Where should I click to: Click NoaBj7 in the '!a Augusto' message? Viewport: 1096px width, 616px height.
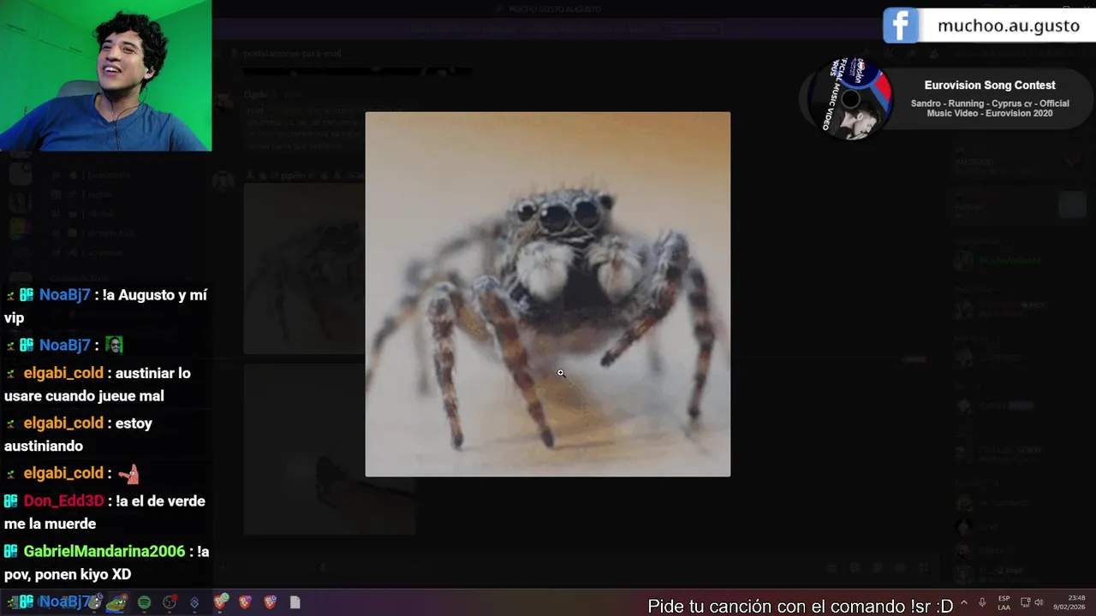click(x=64, y=294)
